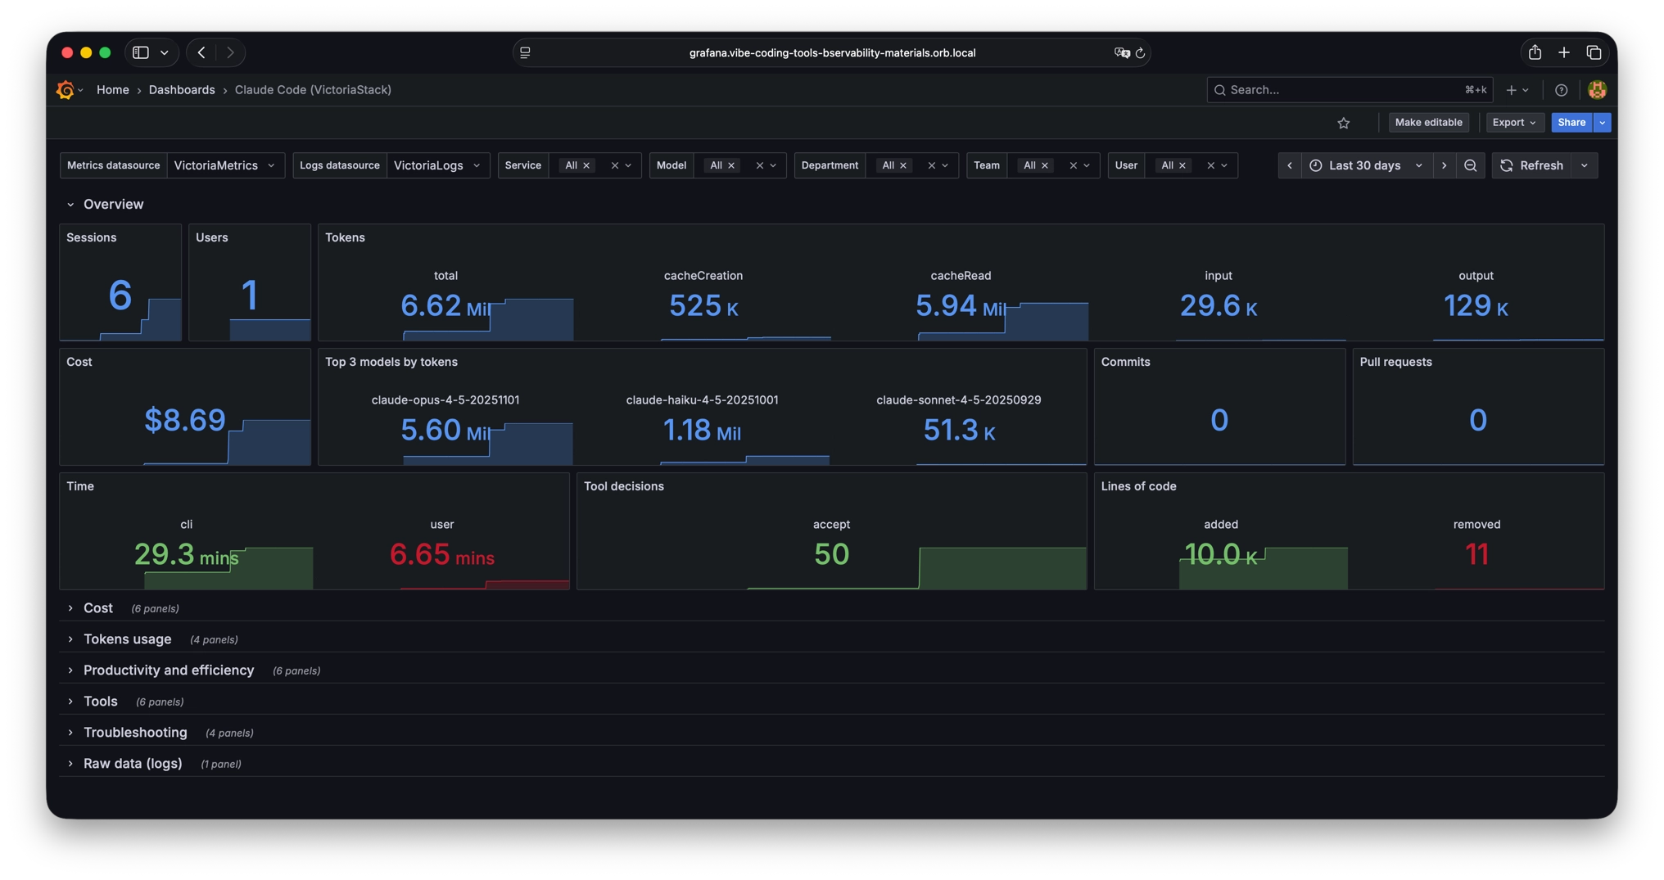The height and width of the screenshot is (880, 1664).
Task: Go to Home via breadcrumb
Action: tap(113, 90)
